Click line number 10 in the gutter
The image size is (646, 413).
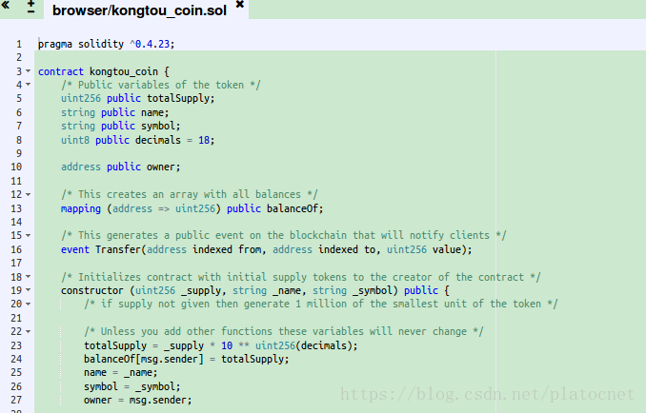16,167
